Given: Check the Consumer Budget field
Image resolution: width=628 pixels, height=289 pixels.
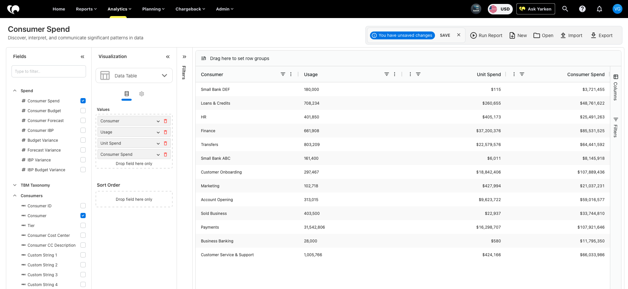Looking at the screenshot, I should 83,111.
